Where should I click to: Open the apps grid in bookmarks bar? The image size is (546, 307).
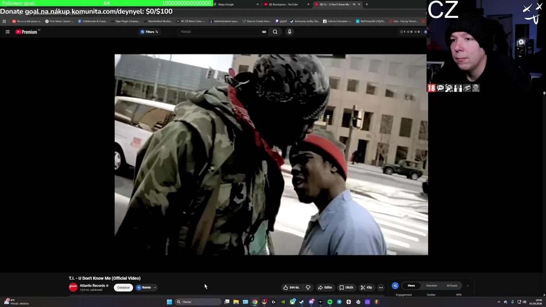coord(4,21)
